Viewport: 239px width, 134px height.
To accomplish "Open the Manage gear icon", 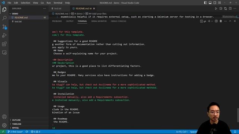I will tap(4, 125).
